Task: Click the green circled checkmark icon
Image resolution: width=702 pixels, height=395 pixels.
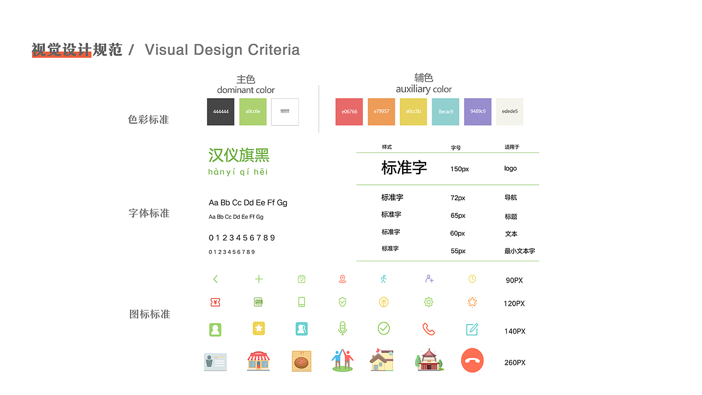Action: click(x=384, y=329)
